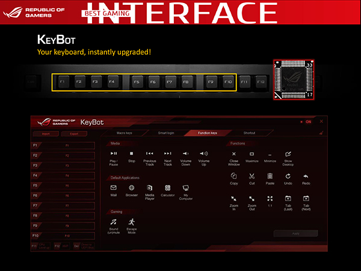The width and height of the screenshot is (361, 271).
Task: Click the Export button
Action: coord(74,134)
